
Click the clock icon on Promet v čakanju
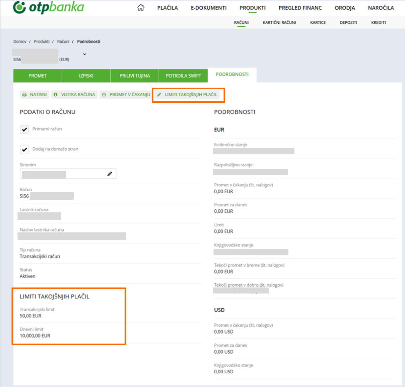click(x=104, y=95)
